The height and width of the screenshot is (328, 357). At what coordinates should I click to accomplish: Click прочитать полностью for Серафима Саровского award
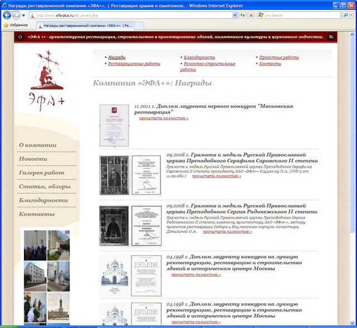point(216,176)
